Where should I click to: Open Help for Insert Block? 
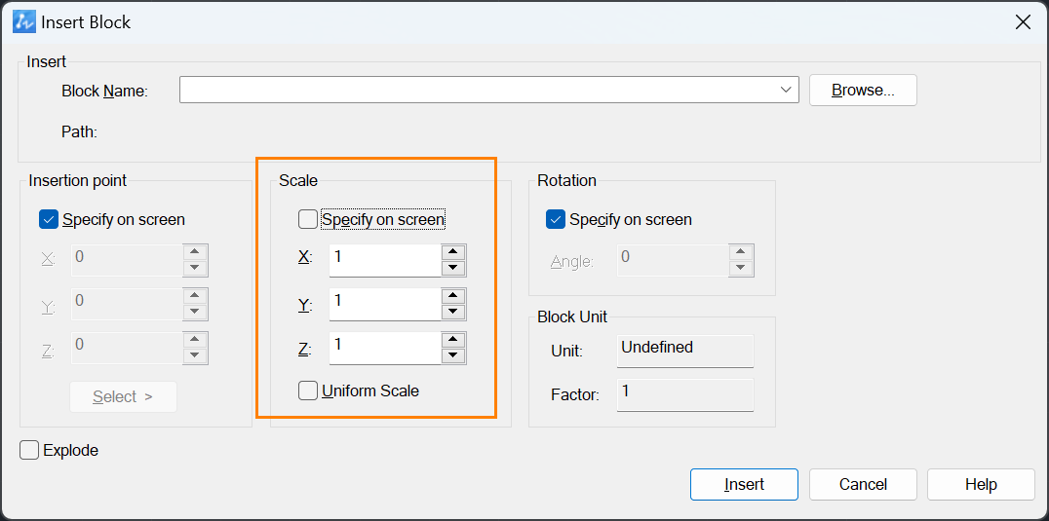coord(981,484)
